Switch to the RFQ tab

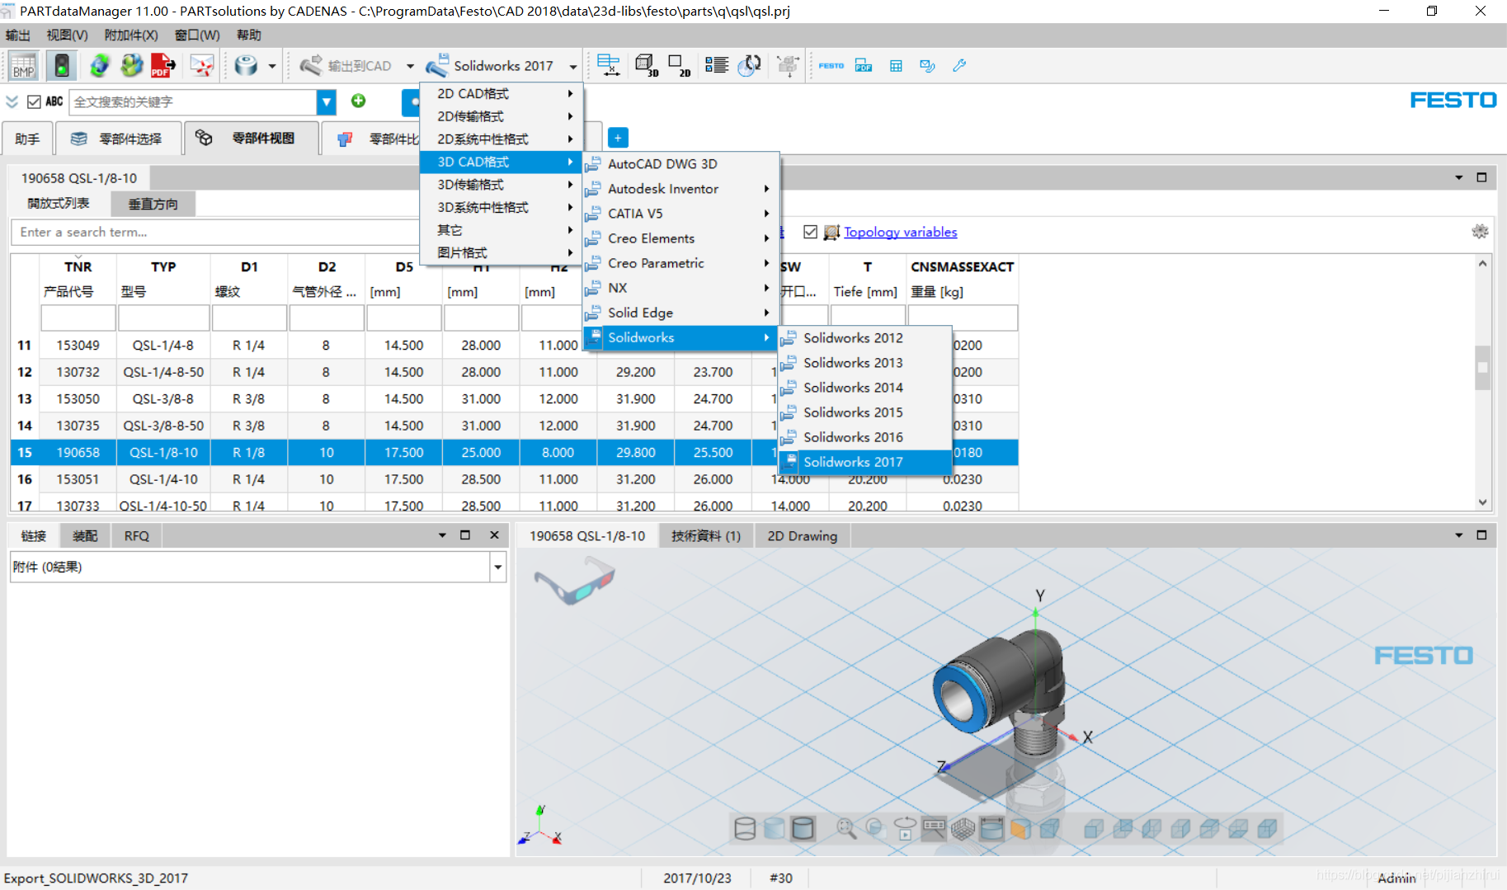[137, 536]
